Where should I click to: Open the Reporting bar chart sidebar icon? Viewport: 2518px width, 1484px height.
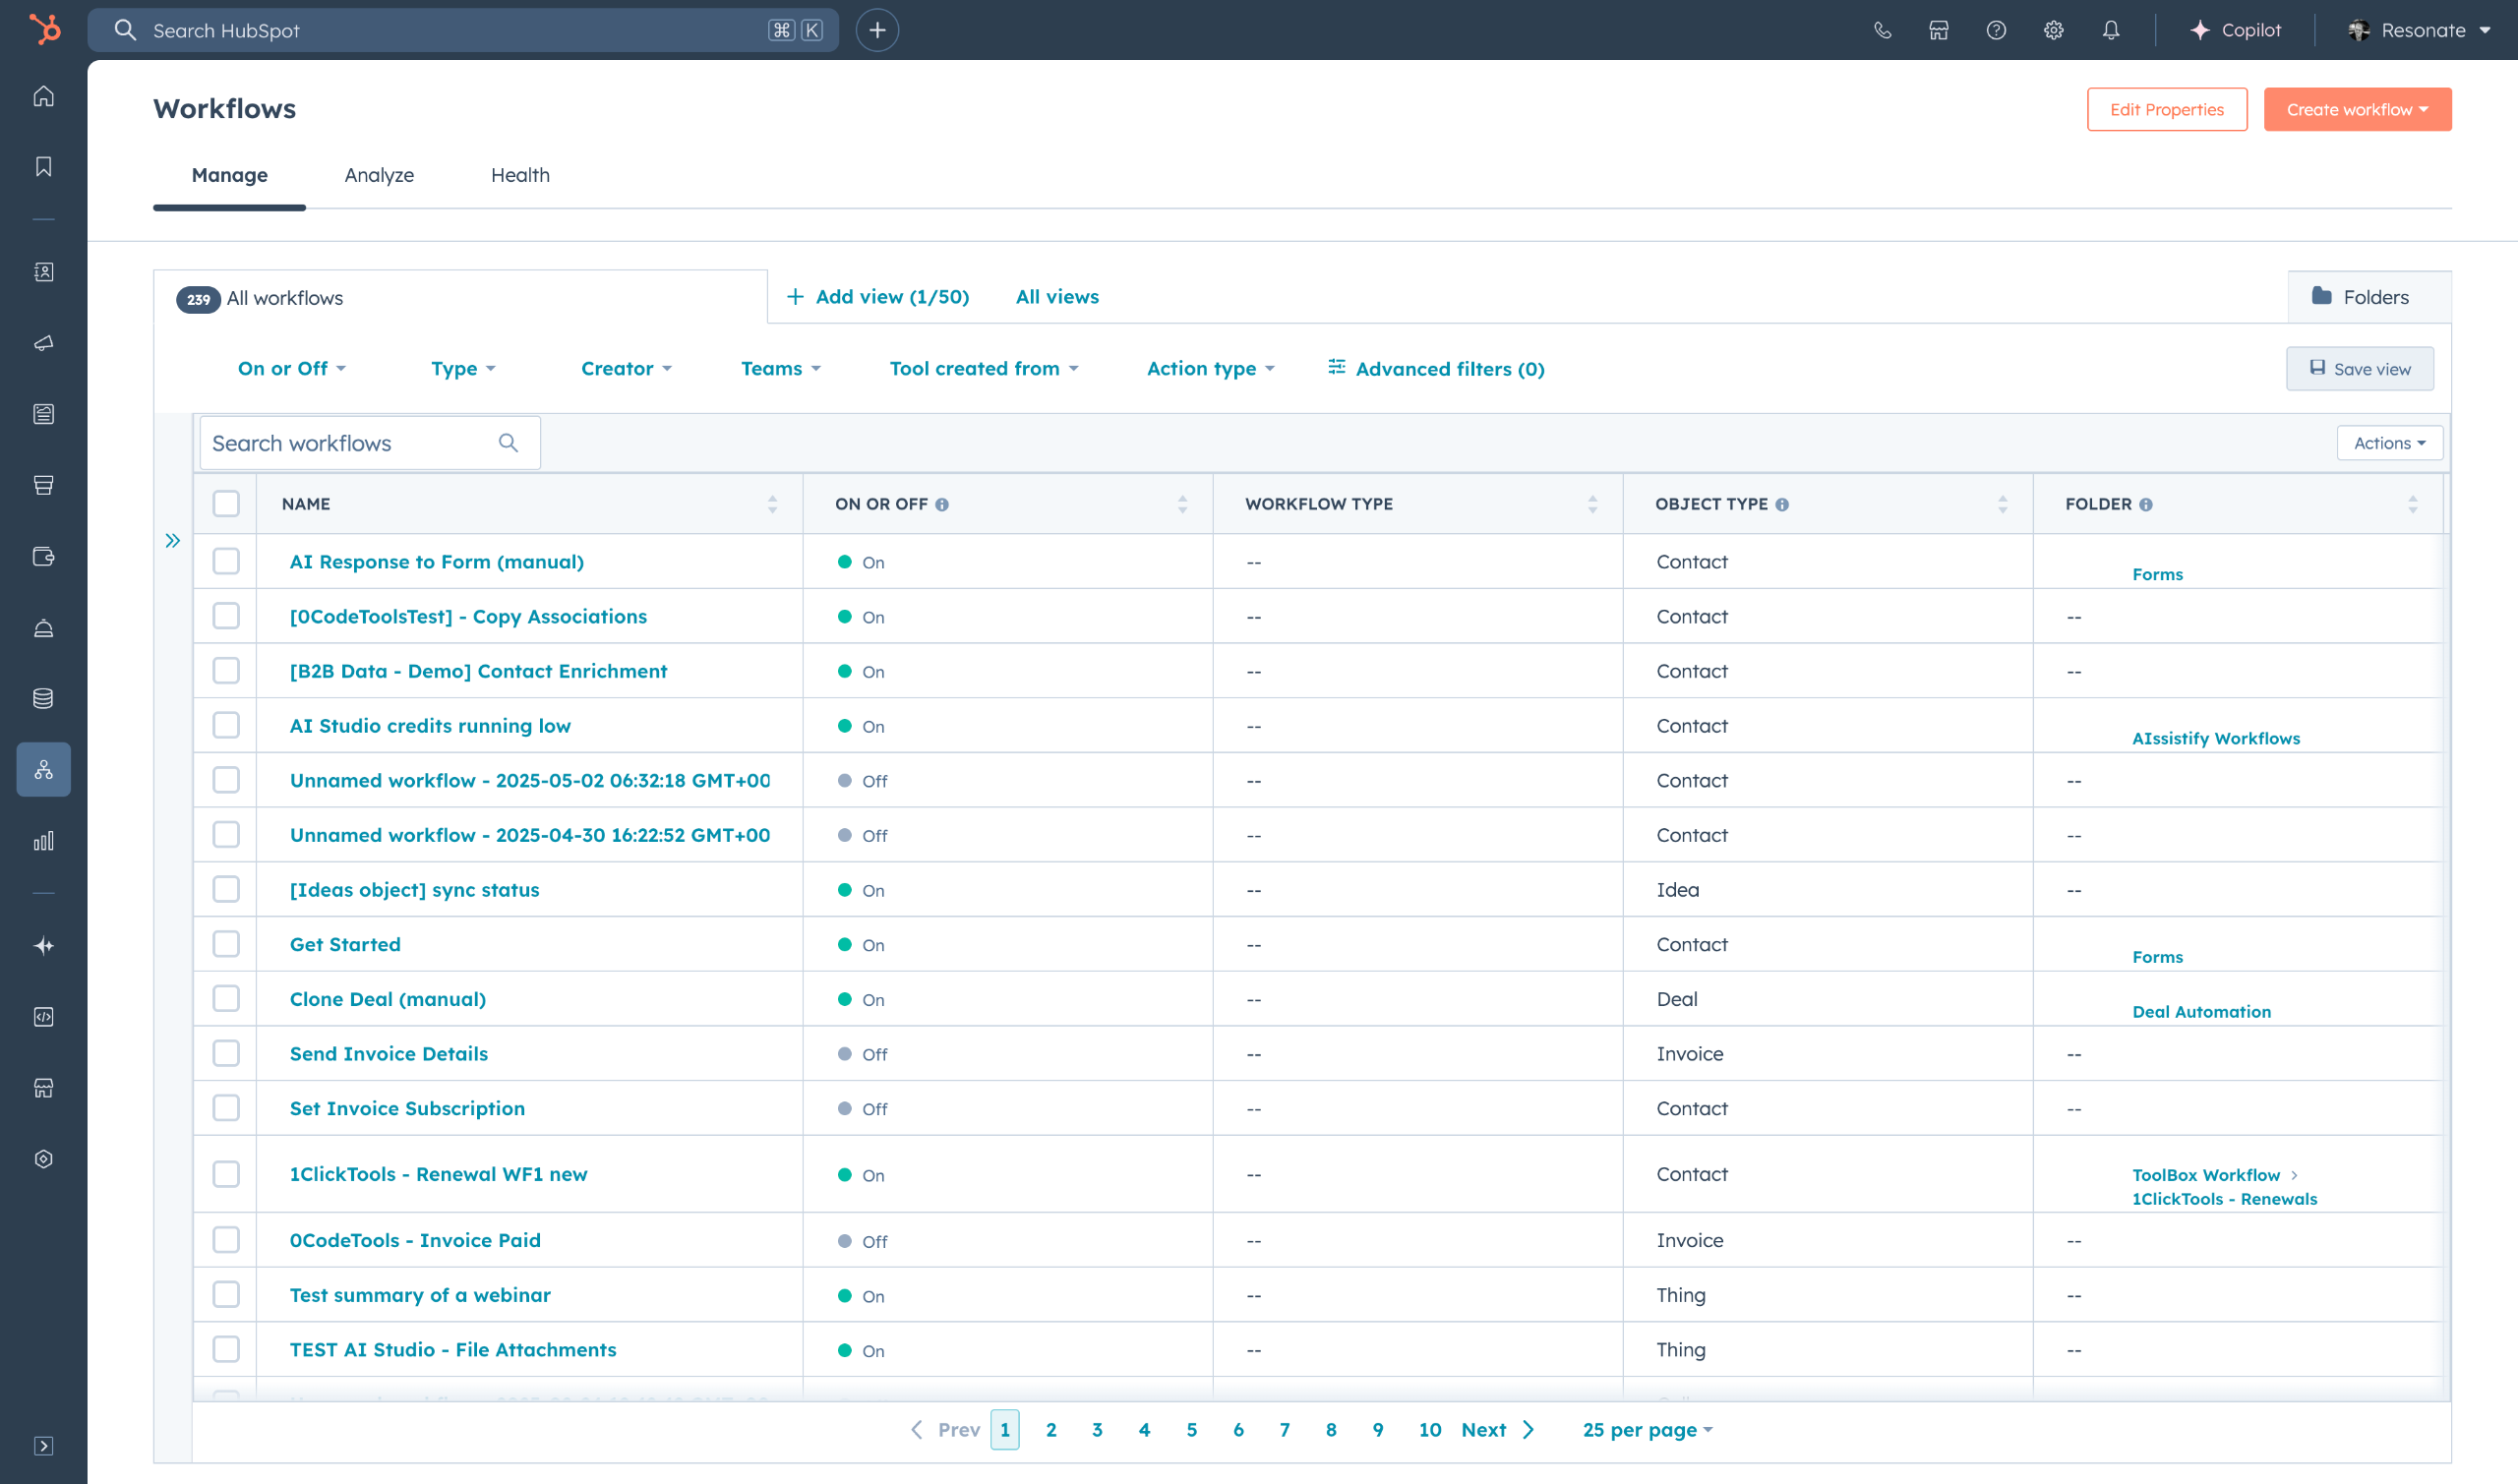pos(43,841)
